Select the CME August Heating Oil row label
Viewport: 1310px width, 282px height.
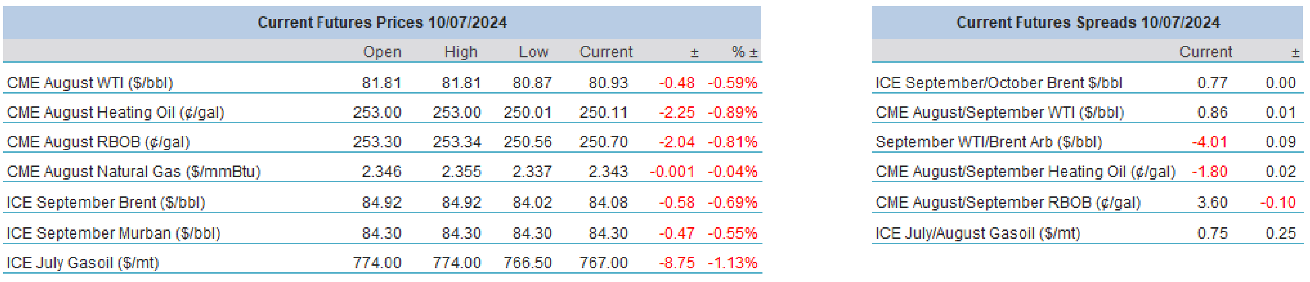[115, 112]
